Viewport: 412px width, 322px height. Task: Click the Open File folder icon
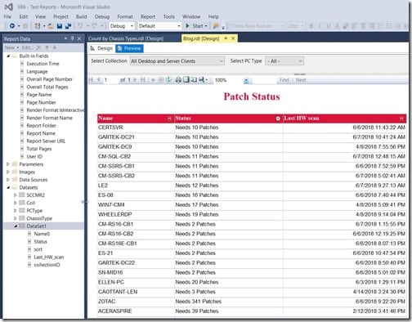51,26
